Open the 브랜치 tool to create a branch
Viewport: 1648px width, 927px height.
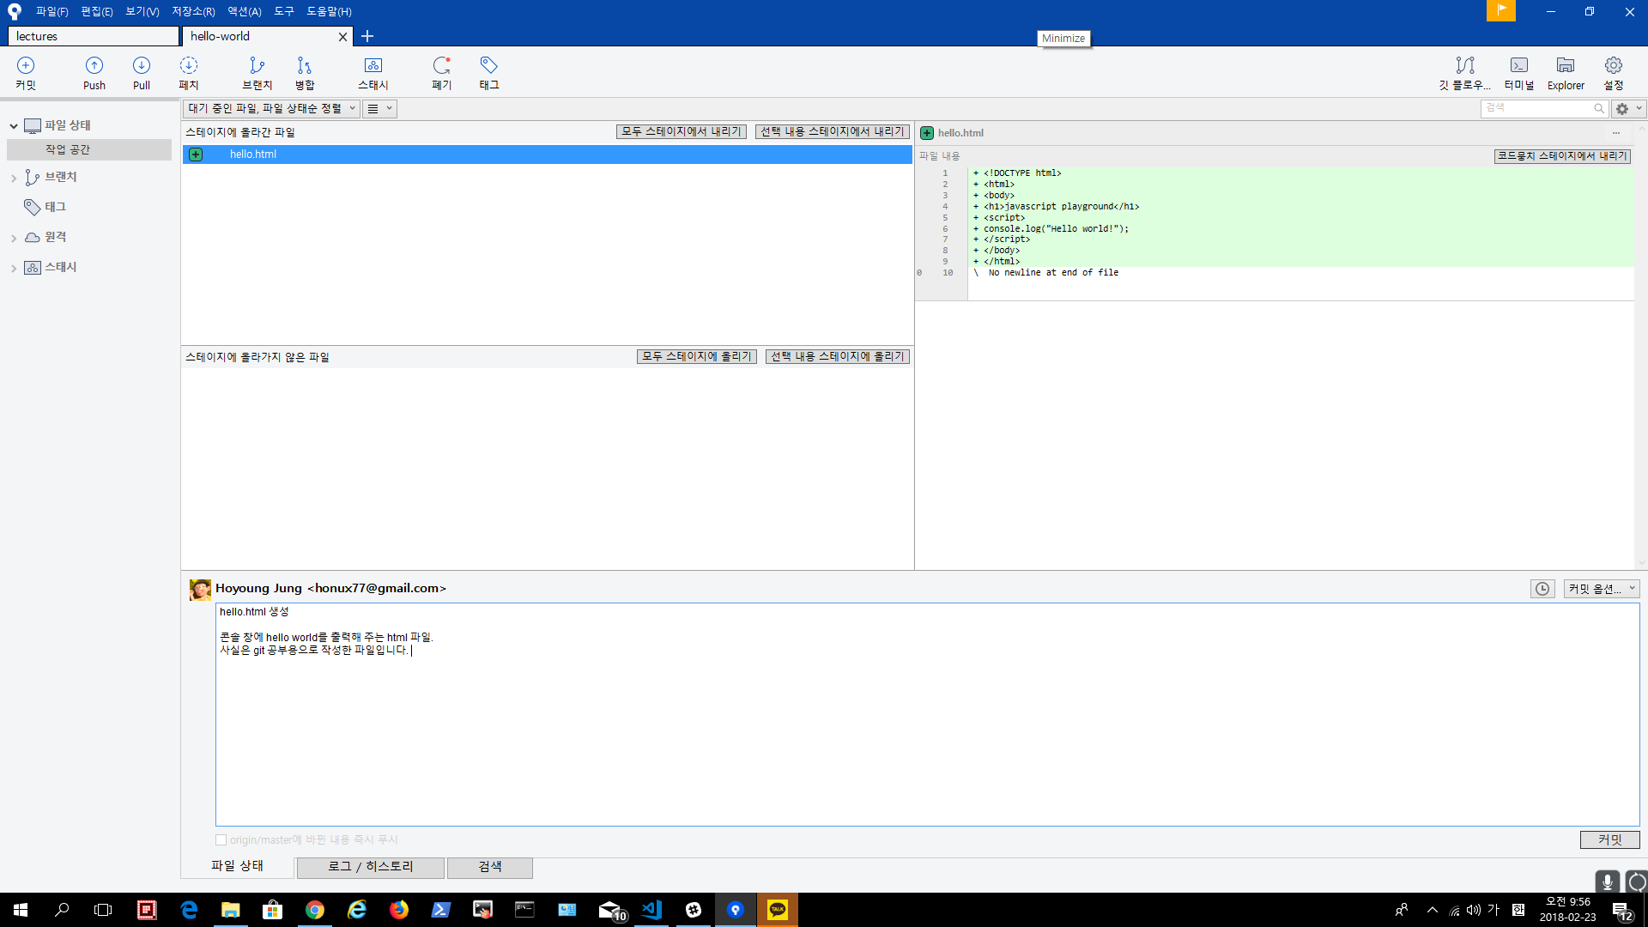click(256, 72)
